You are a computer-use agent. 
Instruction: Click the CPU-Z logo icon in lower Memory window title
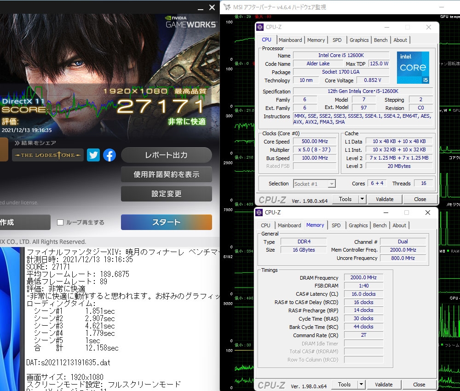pos(259,213)
